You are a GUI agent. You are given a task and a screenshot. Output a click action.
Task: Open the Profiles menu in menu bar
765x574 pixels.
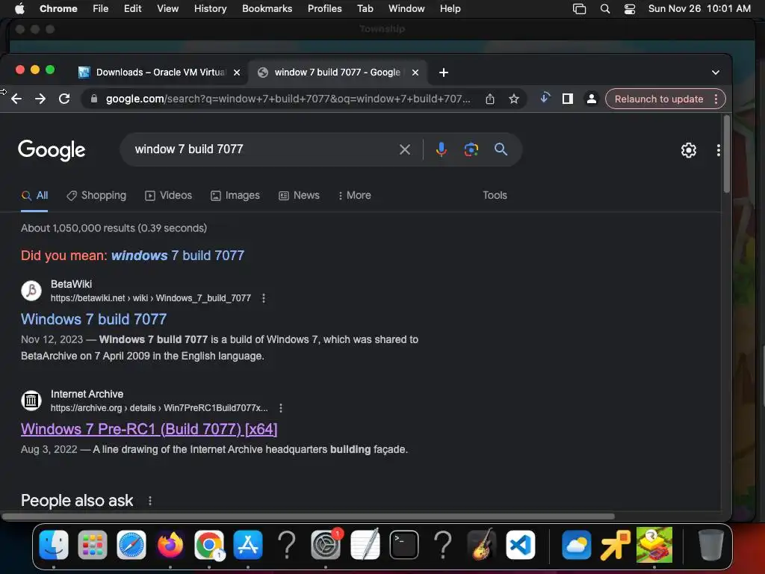click(324, 9)
